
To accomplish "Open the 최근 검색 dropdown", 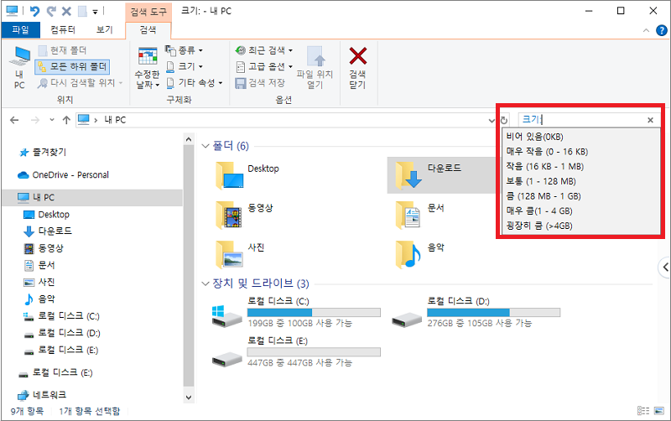I will 264,50.
